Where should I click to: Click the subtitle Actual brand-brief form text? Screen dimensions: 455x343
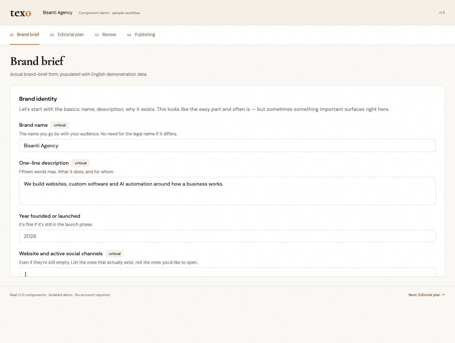79,74
